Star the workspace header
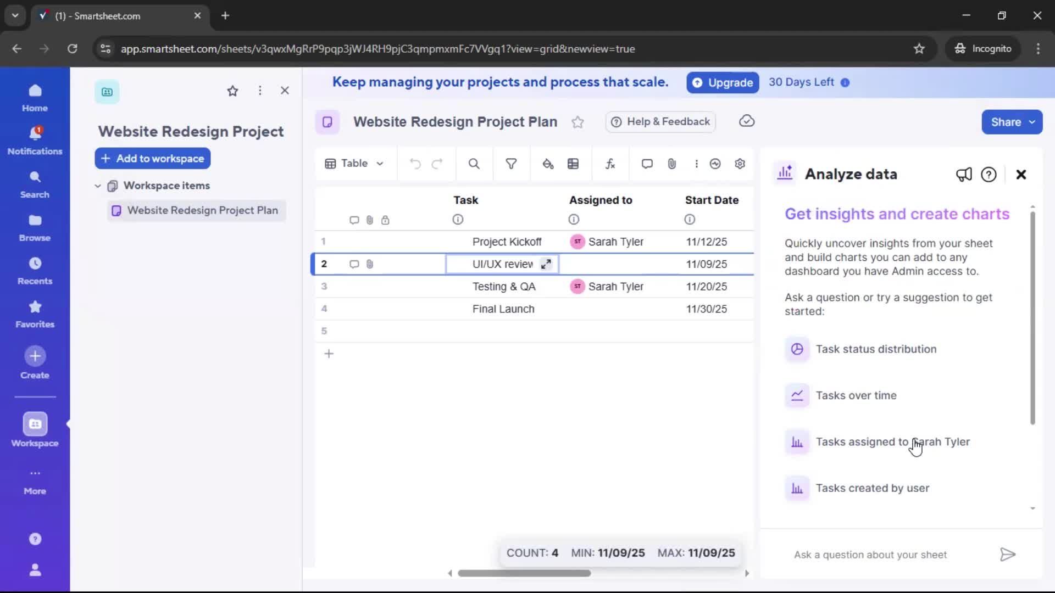 (x=232, y=91)
